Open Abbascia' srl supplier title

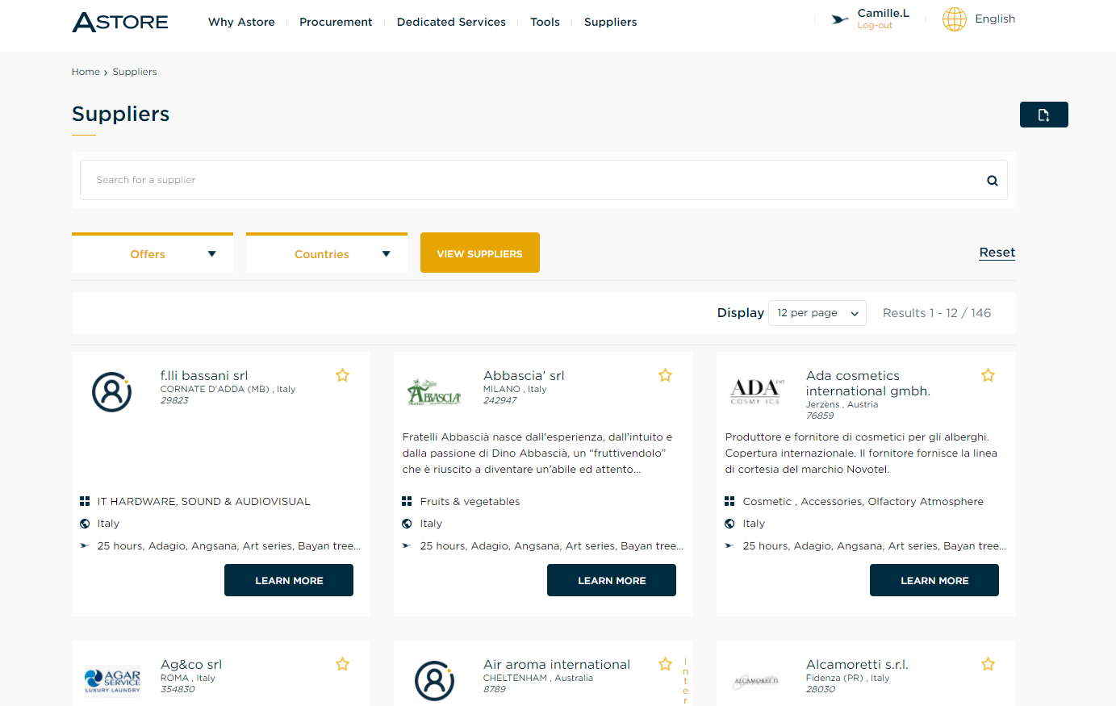(524, 376)
